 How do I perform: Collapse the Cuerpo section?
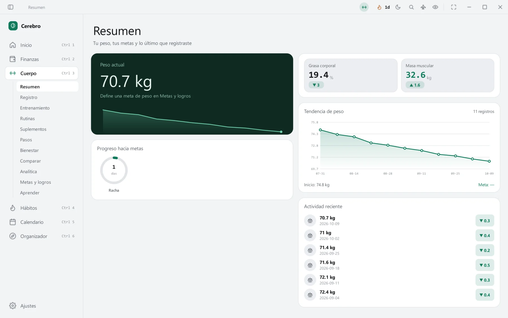(41, 73)
